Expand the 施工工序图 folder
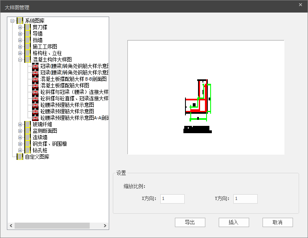The height and width of the screenshot is (238, 308). click(20, 47)
